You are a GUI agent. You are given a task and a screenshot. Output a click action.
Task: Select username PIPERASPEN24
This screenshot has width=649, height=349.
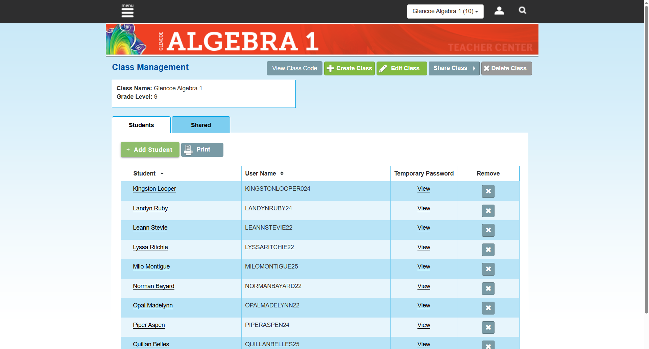point(267,325)
